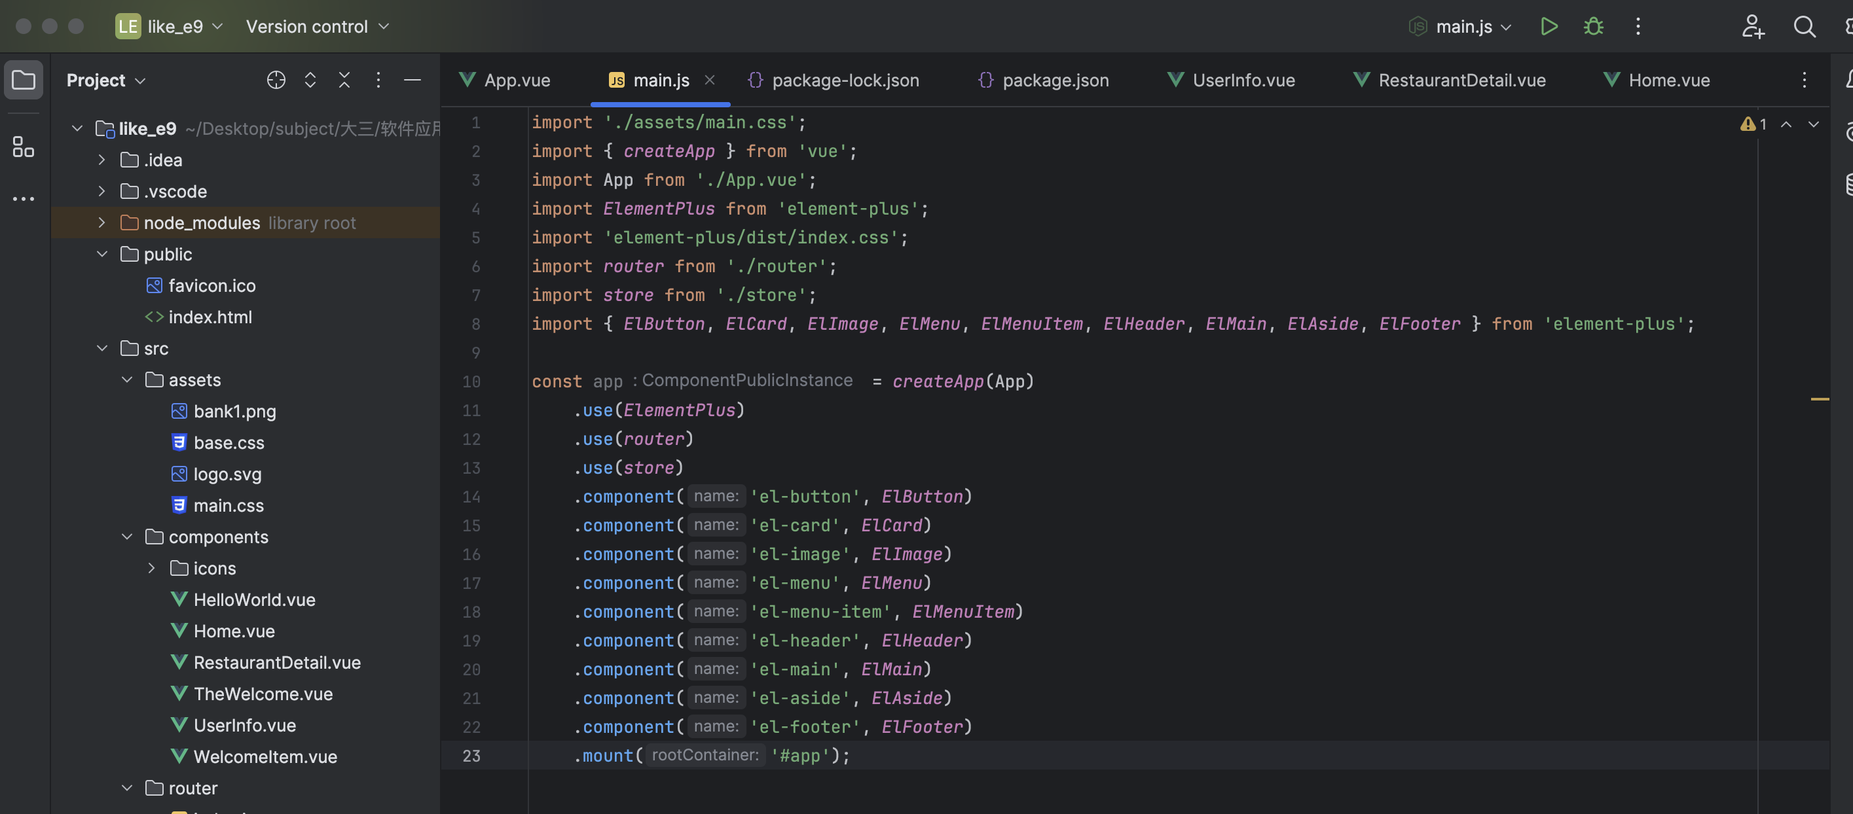1853x814 pixels.
Task: Open the main.js run configuration dropdown
Action: (x=1460, y=27)
